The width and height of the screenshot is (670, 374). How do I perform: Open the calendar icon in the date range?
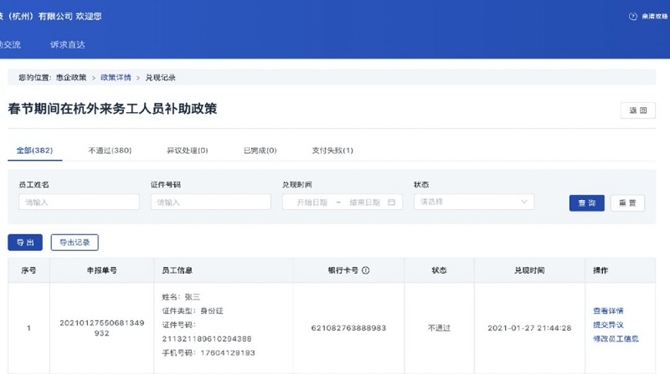tap(391, 202)
